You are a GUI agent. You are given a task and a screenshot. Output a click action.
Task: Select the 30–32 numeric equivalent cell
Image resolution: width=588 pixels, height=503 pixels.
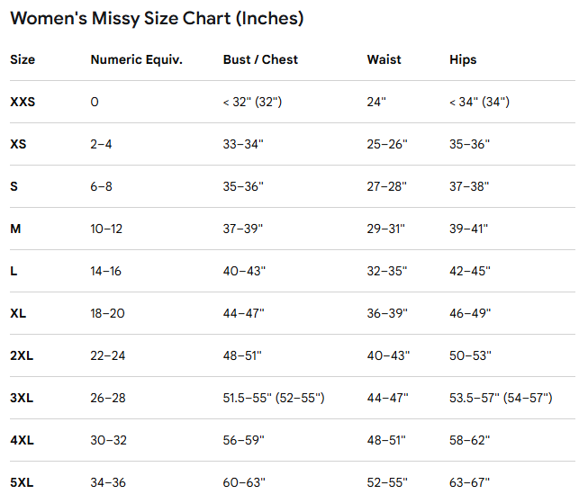(108, 440)
